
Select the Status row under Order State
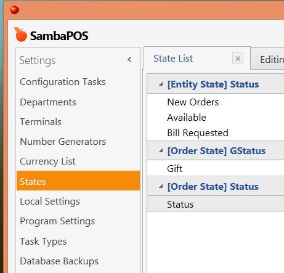(x=216, y=204)
